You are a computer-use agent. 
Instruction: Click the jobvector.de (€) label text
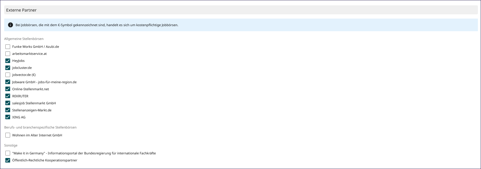pos(24,75)
